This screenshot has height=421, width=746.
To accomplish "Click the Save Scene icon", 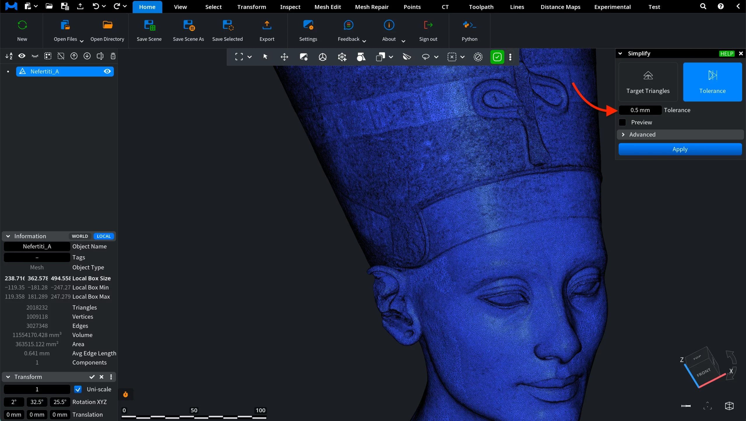I will point(149,25).
